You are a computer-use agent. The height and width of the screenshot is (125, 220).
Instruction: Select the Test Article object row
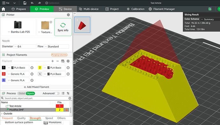click(x=35, y=106)
